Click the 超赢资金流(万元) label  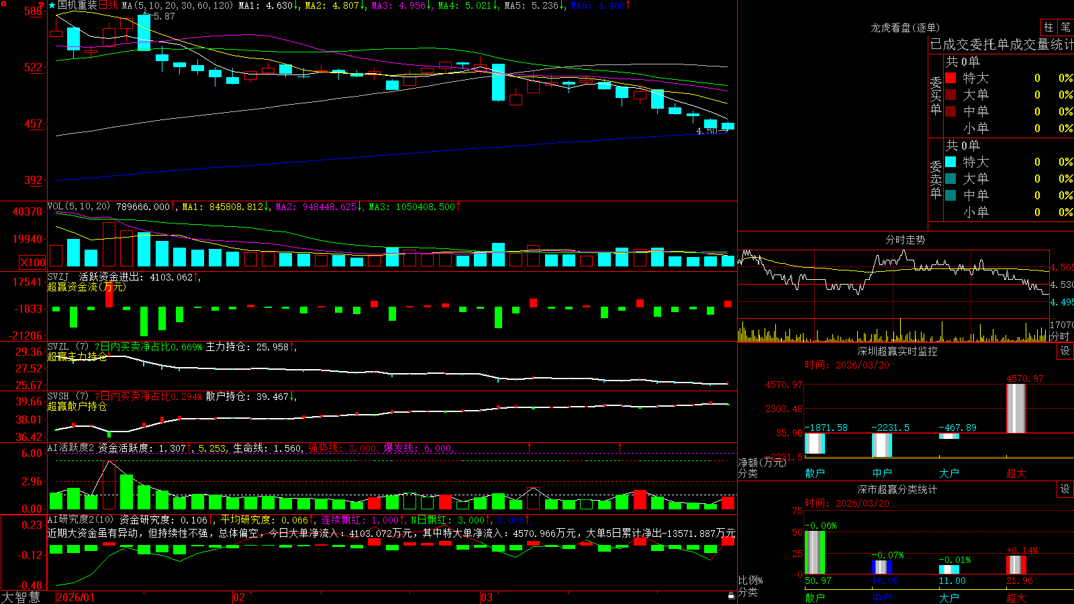click(x=87, y=287)
